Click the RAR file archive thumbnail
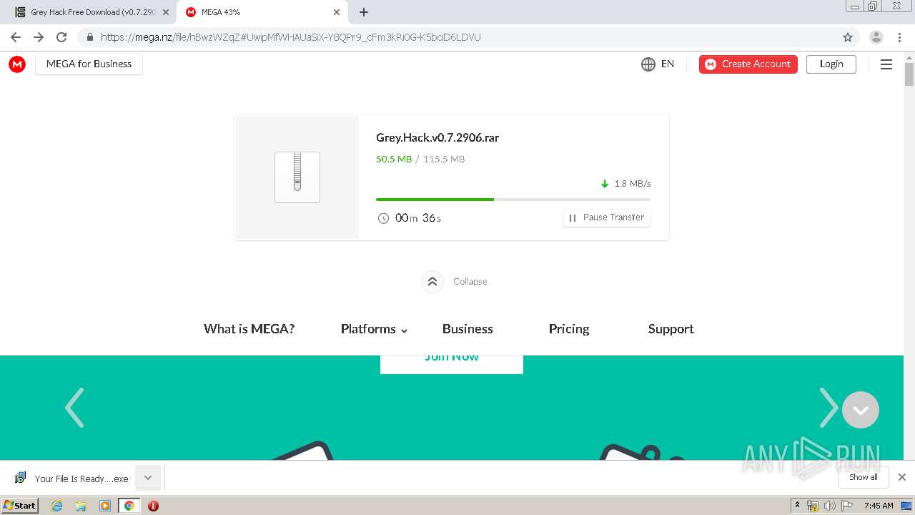 click(x=297, y=177)
